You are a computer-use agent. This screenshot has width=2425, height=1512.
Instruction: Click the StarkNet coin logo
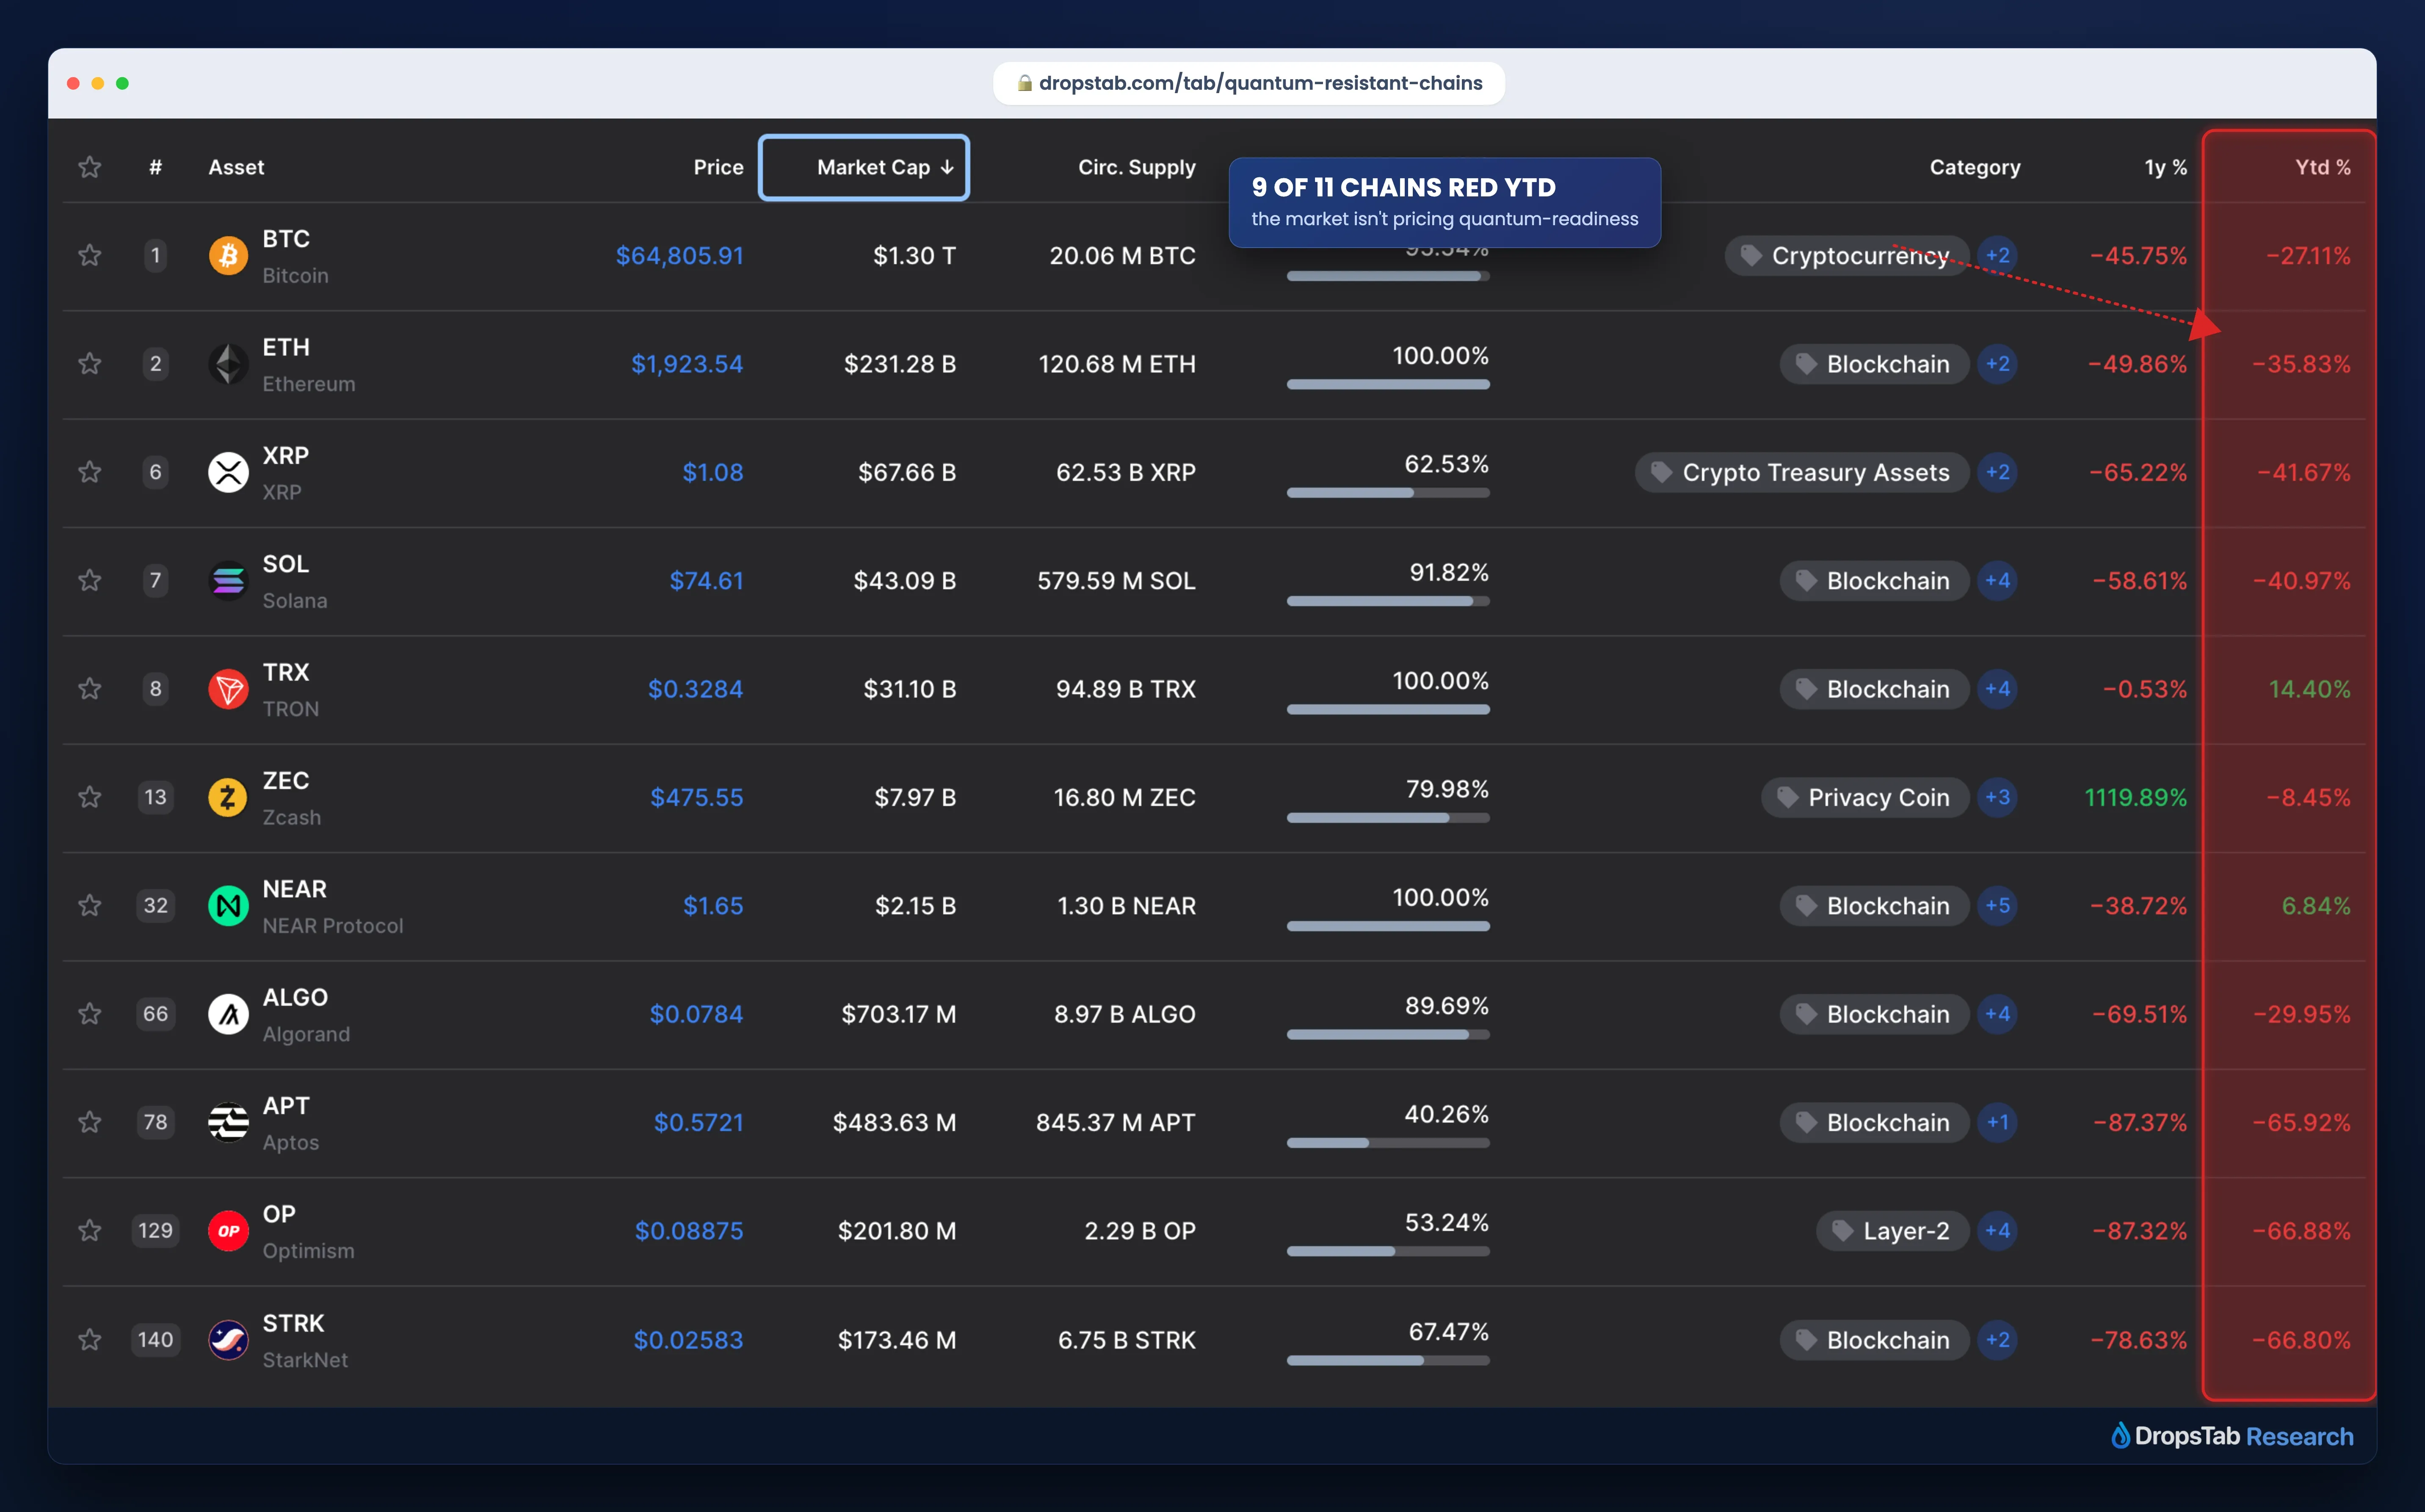pos(228,1340)
